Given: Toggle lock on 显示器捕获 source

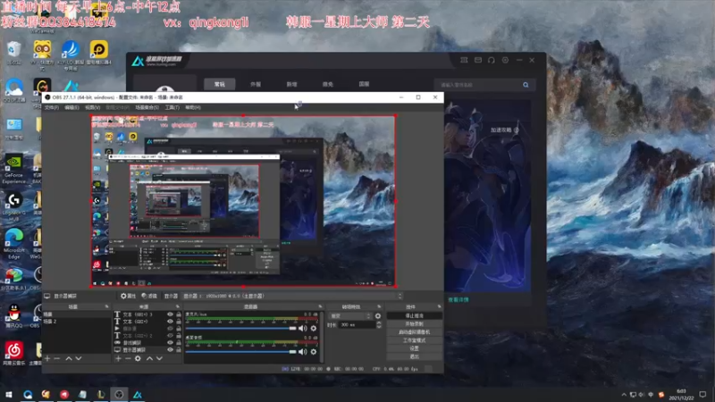Looking at the screenshot, I should pyautogui.click(x=179, y=349).
